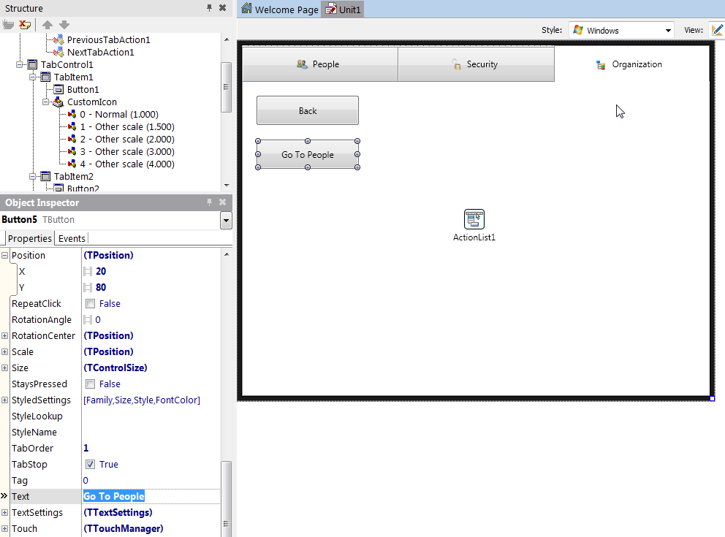Enable the StaysPressed checkbox
The height and width of the screenshot is (537, 725).
point(90,384)
